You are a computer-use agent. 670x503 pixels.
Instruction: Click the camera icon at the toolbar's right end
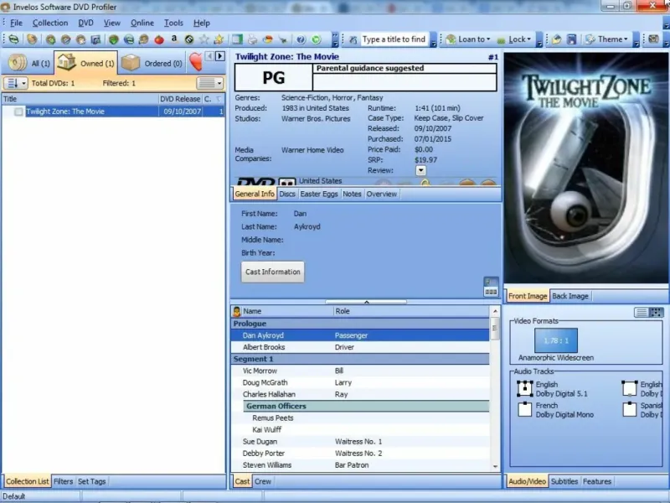(653, 39)
